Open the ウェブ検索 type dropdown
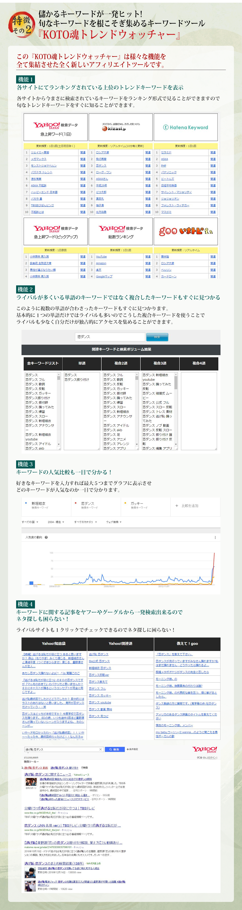 [x=113, y=522]
